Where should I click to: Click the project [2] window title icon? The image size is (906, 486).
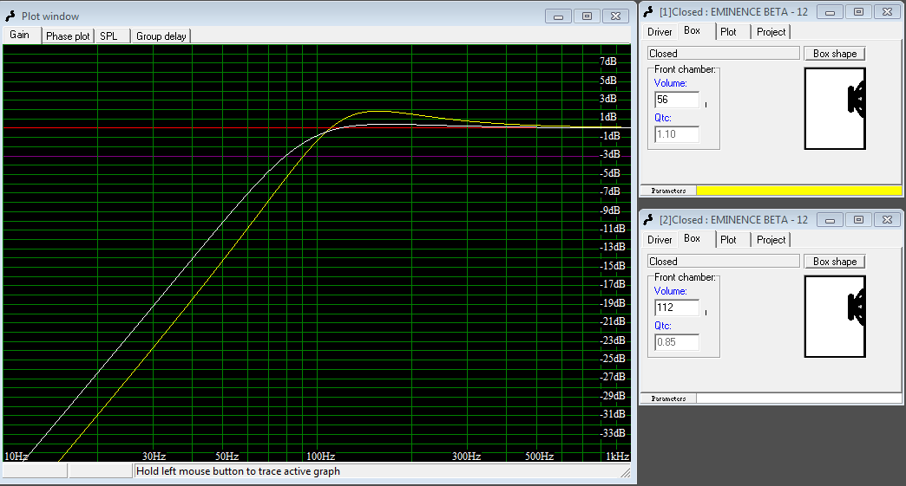pos(648,220)
